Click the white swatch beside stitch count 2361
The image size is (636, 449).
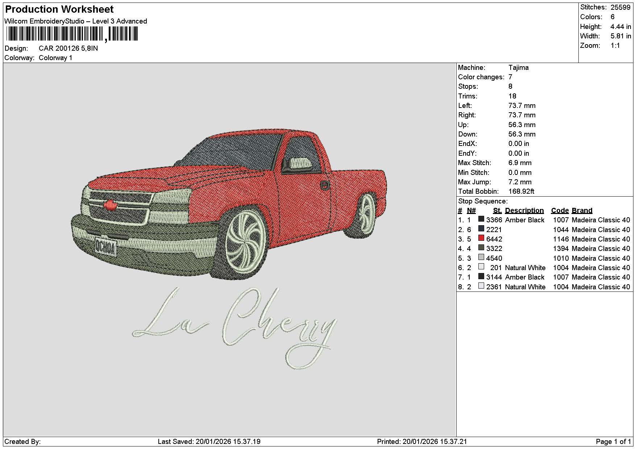click(x=481, y=286)
